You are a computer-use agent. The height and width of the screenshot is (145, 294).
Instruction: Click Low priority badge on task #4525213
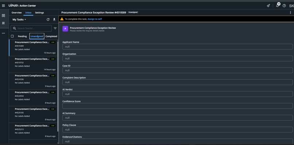[x=53, y=126]
